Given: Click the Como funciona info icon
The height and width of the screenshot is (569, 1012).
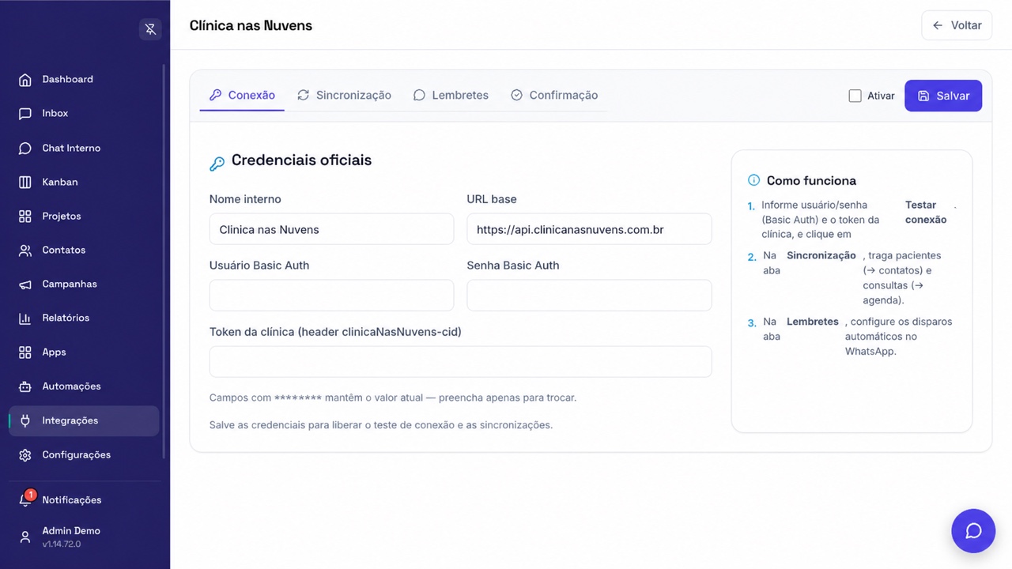Looking at the screenshot, I should point(753,180).
